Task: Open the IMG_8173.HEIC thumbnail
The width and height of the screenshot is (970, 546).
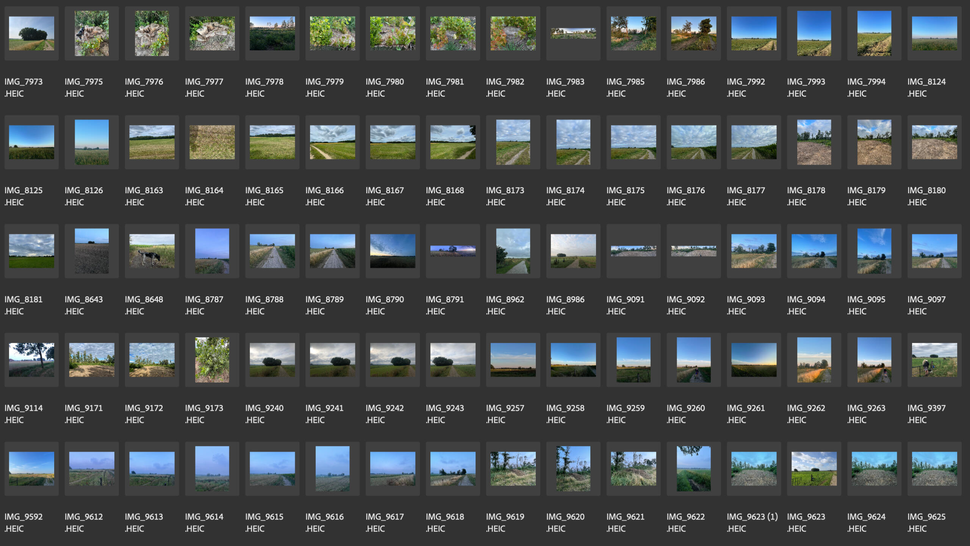Action: [513, 142]
